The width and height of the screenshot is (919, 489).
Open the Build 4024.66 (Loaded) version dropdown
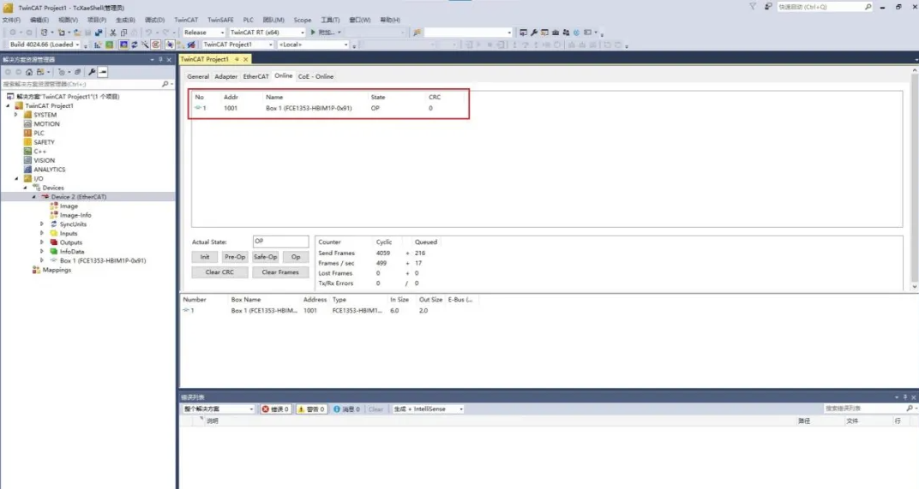[x=45, y=45]
